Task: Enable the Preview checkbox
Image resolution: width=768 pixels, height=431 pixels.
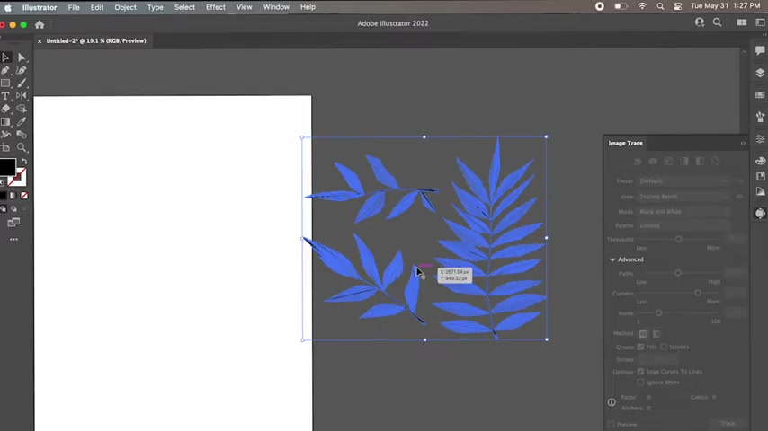Action: tap(612, 424)
